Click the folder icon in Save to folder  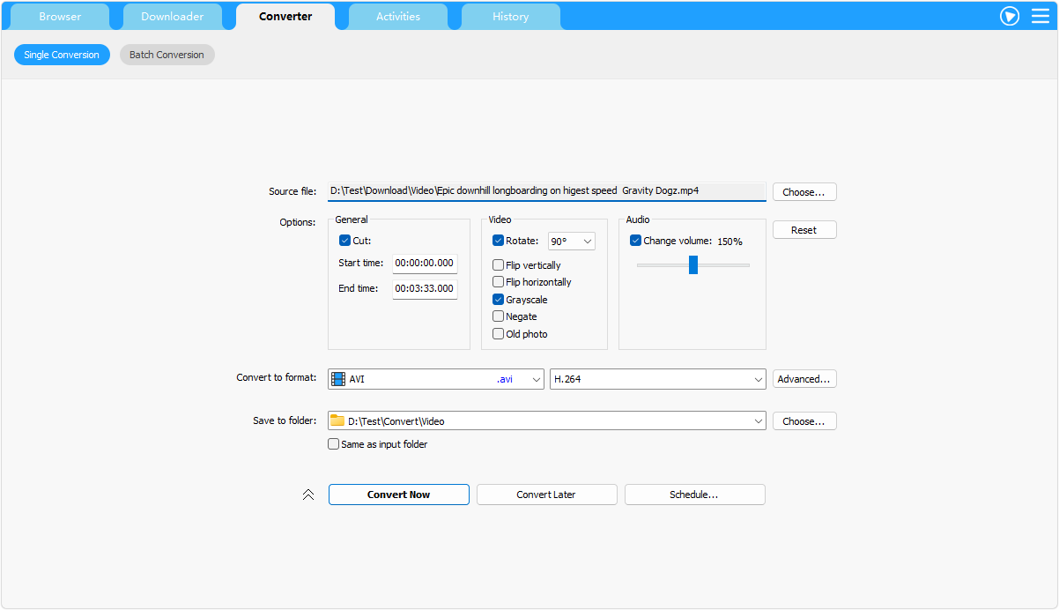pyautogui.click(x=337, y=421)
